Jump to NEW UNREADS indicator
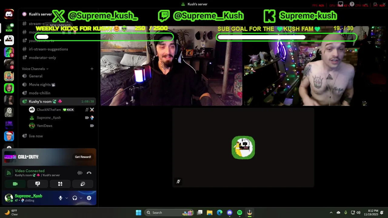Viewport: 388px width, 218px height. (x=58, y=25)
